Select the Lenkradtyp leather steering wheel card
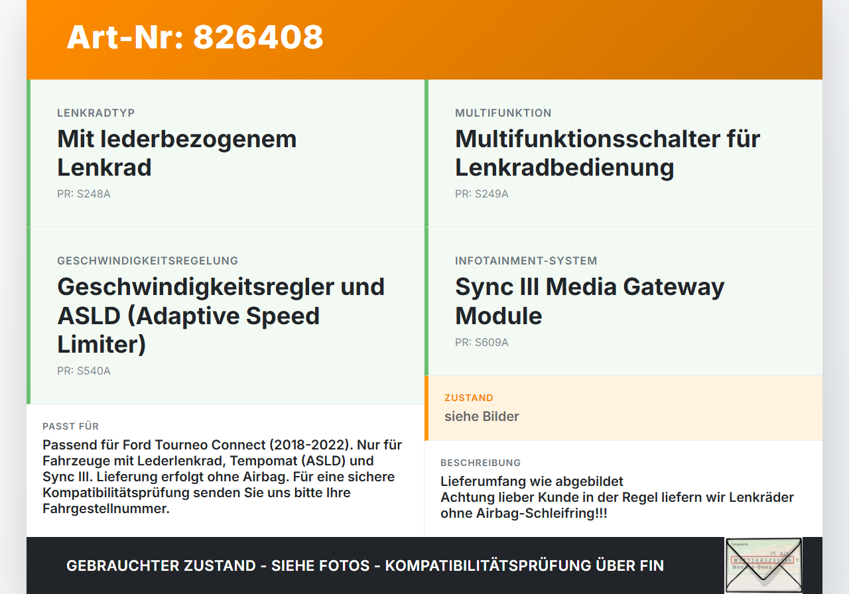Viewport: 849px width, 594px height. [x=226, y=153]
